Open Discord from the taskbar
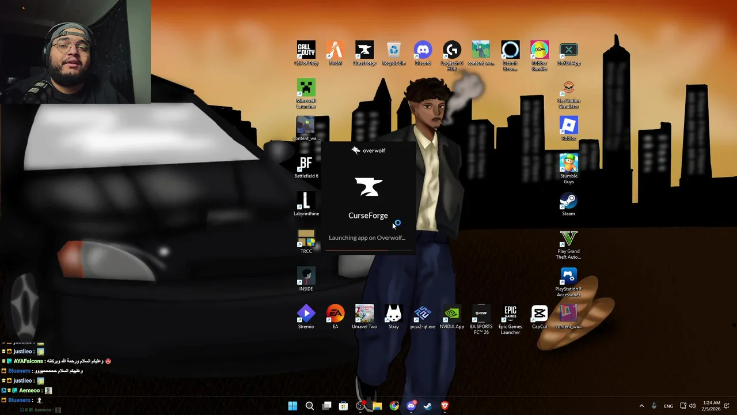Viewport: 737px width, 415px height. point(411,406)
